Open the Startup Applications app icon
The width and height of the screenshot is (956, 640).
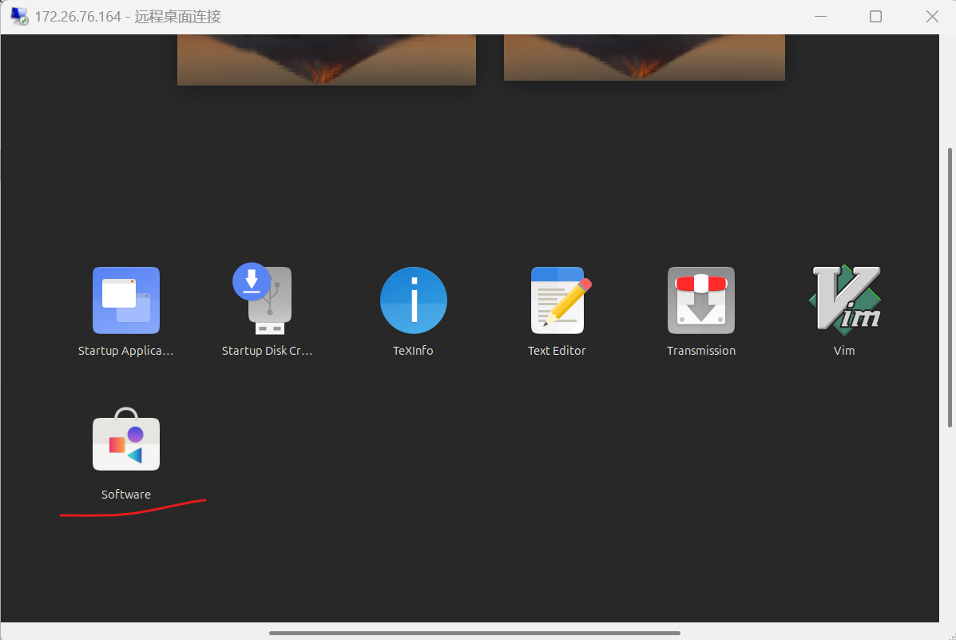tap(126, 300)
